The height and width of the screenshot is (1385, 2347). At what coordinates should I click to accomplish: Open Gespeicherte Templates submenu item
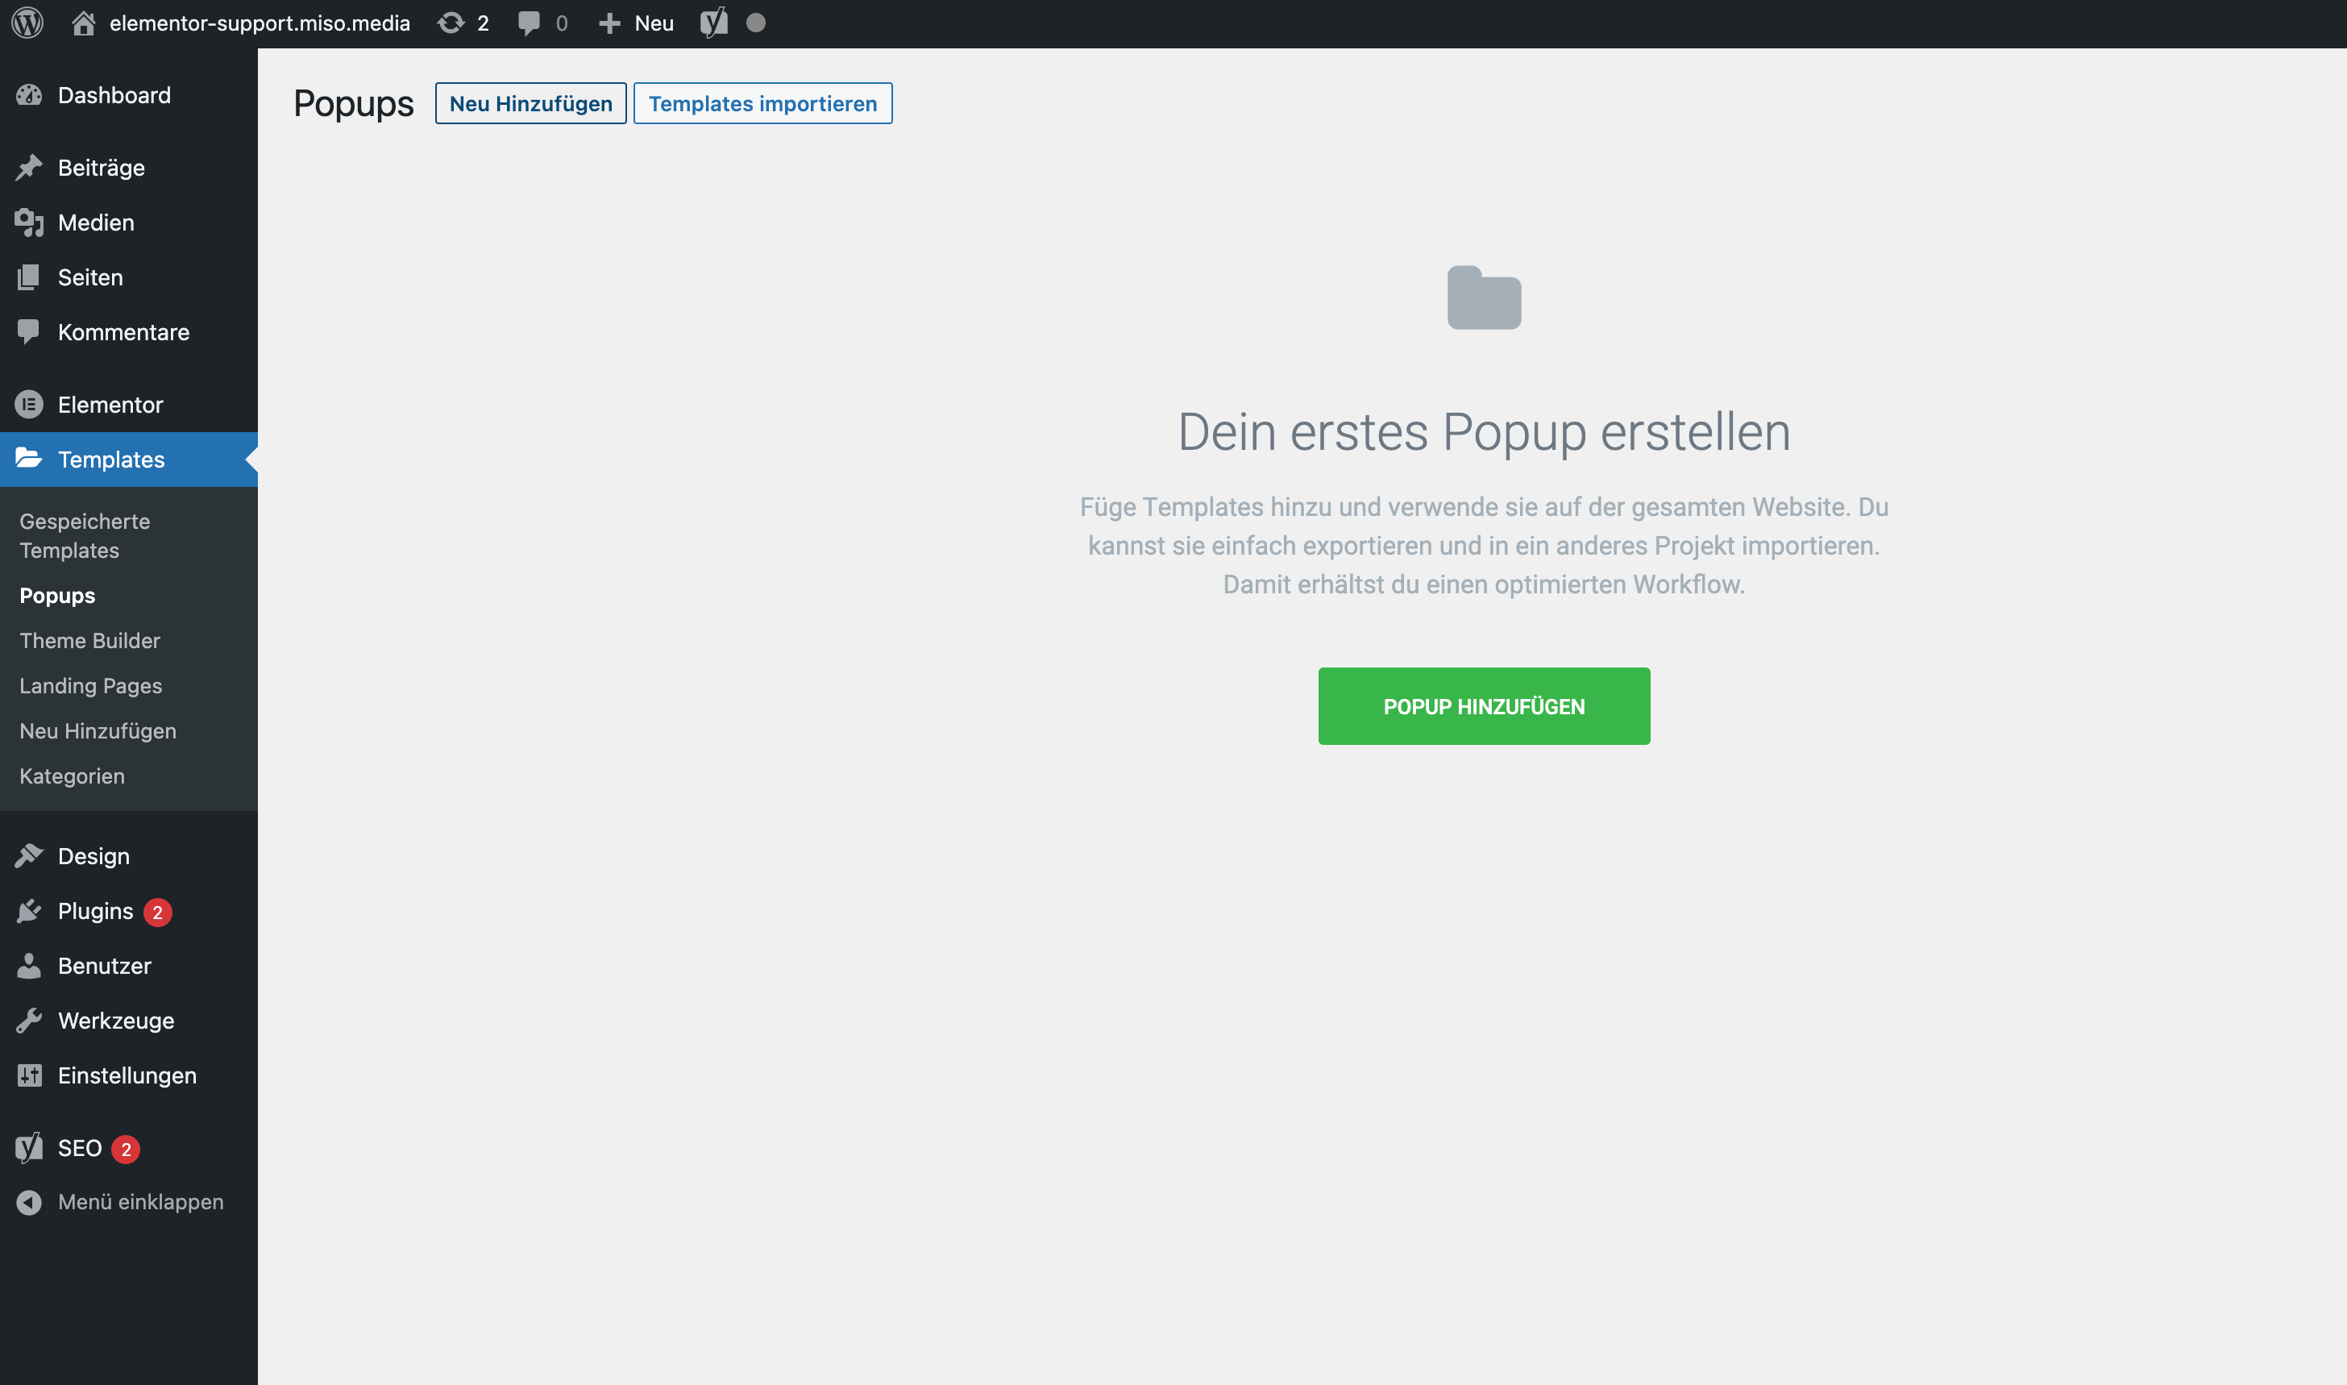(x=84, y=536)
